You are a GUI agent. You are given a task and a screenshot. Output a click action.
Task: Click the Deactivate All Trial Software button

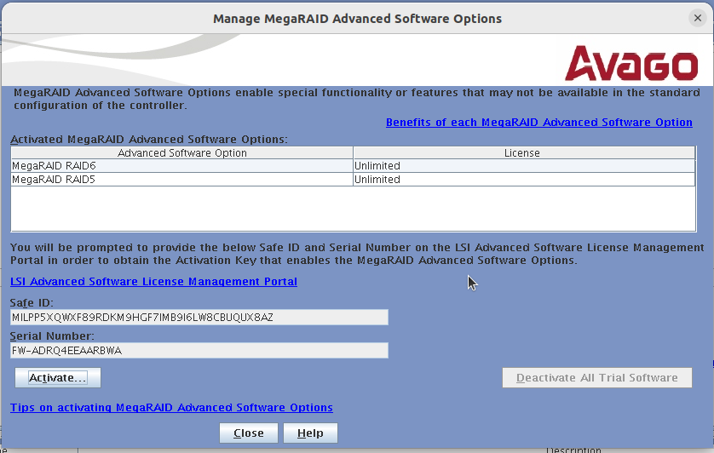click(x=597, y=378)
